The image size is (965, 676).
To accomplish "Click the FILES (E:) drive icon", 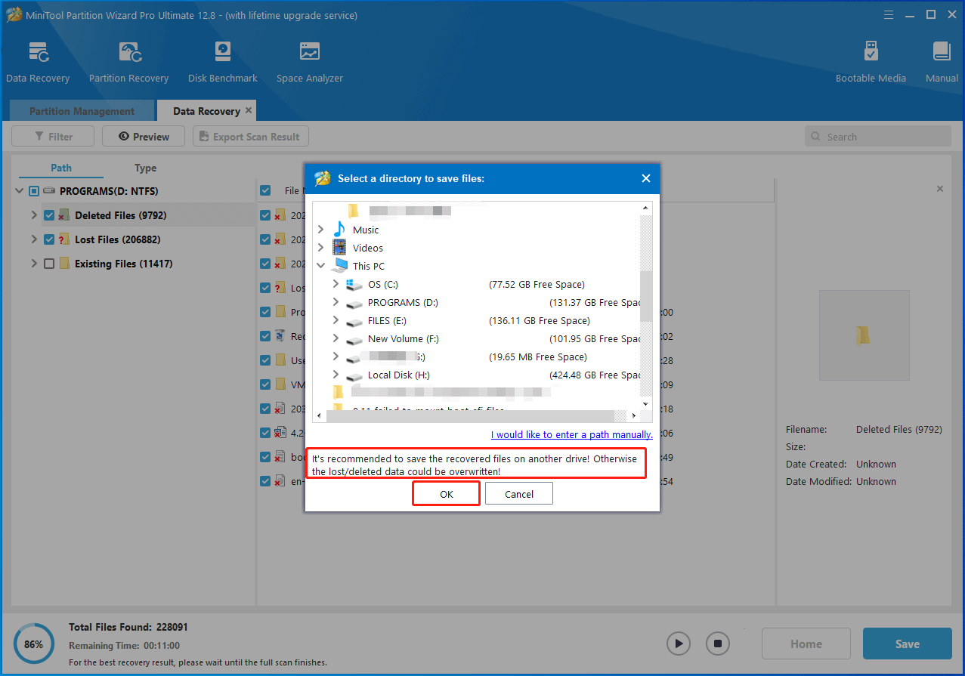I will point(354,321).
